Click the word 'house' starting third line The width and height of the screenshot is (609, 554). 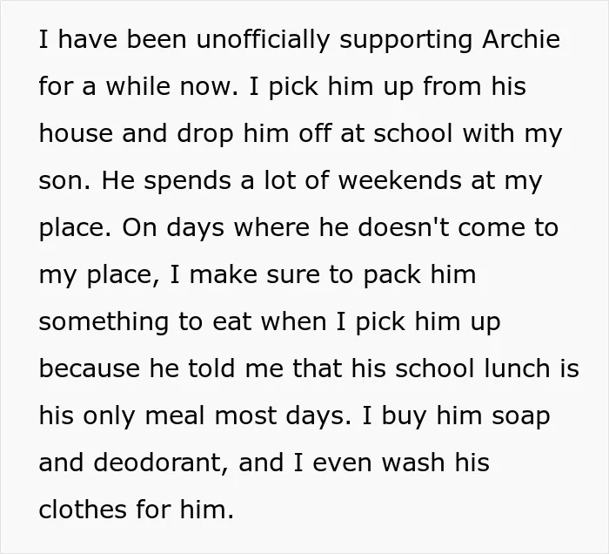tap(76, 133)
